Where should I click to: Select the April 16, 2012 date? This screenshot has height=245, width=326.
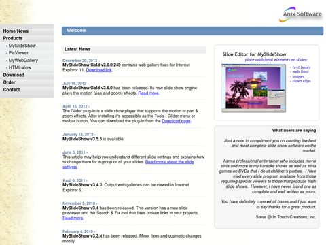pyautogui.click(x=75, y=106)
